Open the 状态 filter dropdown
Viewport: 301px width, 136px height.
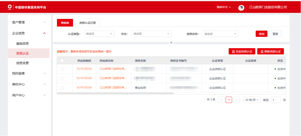(151, 34)
